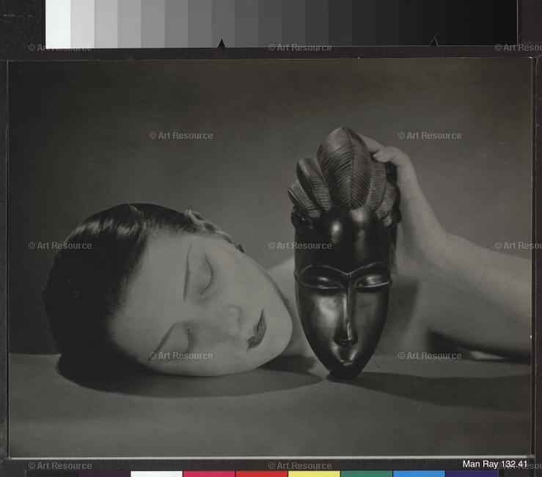The width and height of the screenshot is (542, 477).
Task: Click the Man Ray mask photograph
Action: click(x=270, y=258)
